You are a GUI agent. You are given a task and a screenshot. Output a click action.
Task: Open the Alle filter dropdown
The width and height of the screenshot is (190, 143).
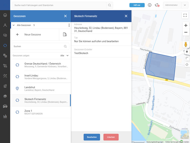pyautogui.click(x=64, y=56)
